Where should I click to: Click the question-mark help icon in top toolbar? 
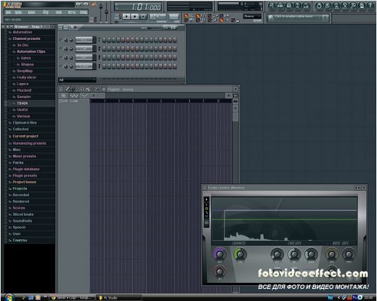370,6
